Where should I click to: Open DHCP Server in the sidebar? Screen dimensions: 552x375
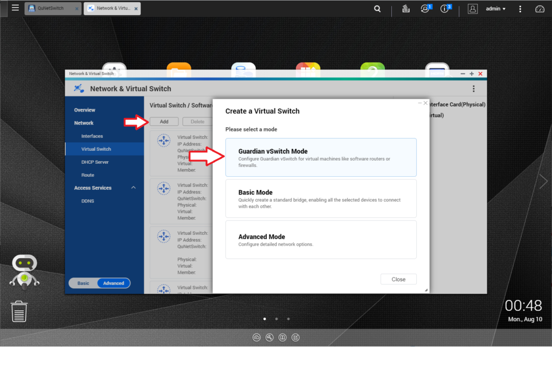pyautogui.click(x=95, y=162)
